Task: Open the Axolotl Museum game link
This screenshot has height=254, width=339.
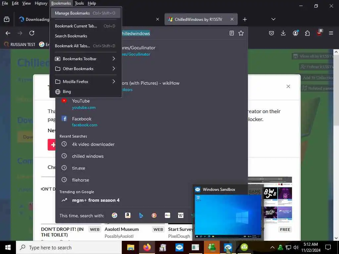Action: tap(122, 230)
